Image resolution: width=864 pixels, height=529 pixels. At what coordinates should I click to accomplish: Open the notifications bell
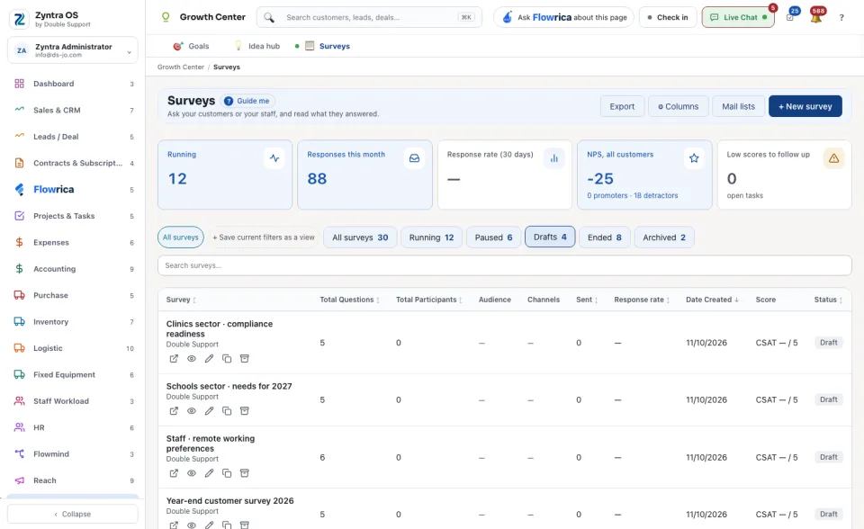tap(816, 18)
